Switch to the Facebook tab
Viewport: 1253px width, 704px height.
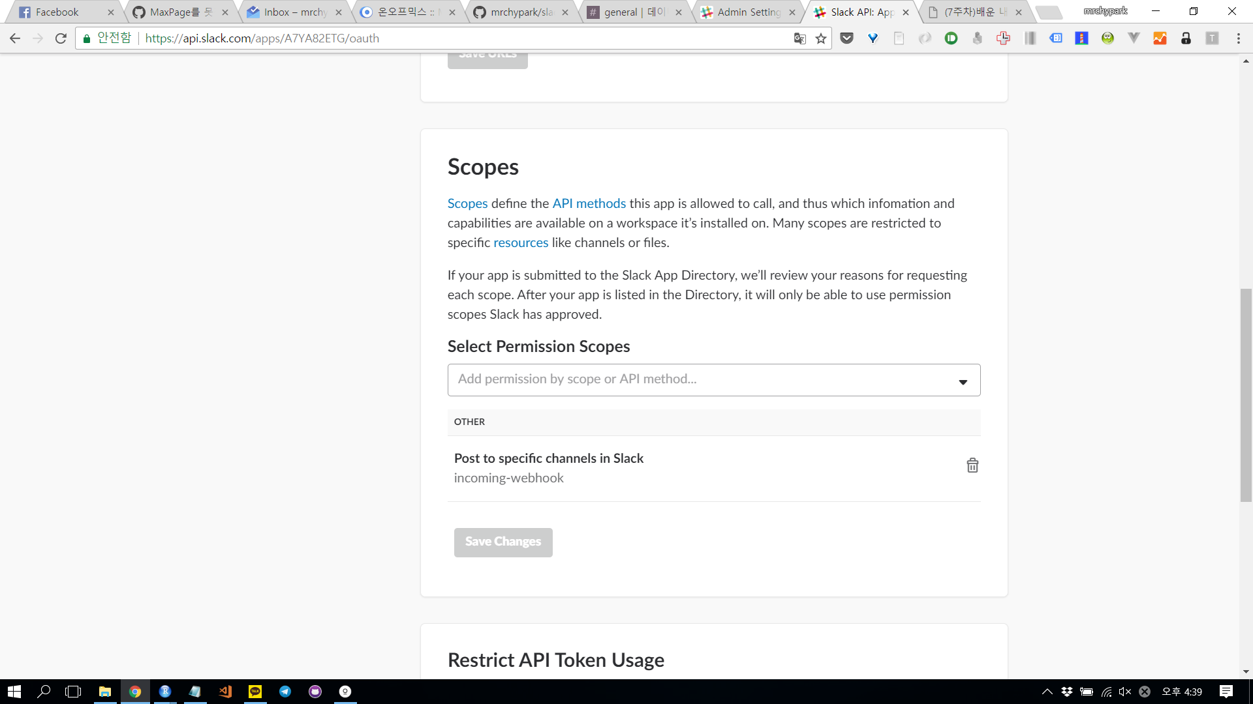click(x=57, y=12)
